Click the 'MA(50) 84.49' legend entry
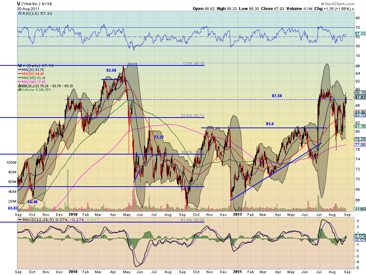366x275 pixels. tap(33, 74)
